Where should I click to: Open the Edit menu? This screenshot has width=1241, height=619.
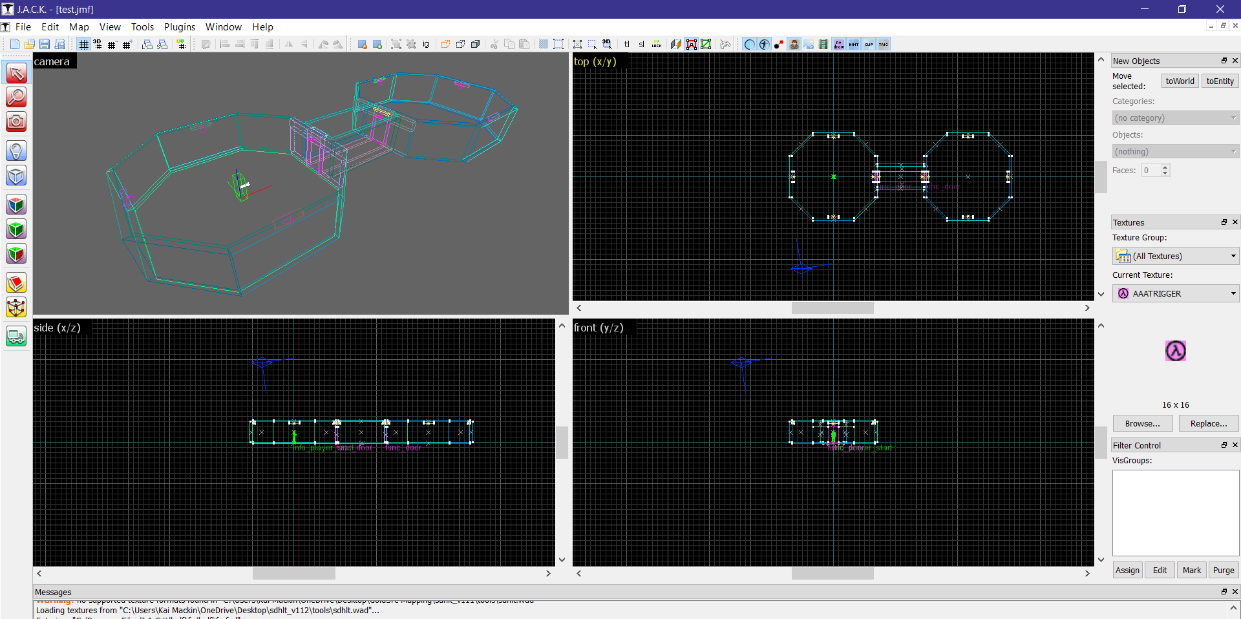pos(50,26)
